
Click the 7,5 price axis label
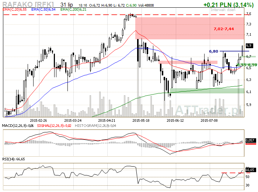[x=249, y=14]
